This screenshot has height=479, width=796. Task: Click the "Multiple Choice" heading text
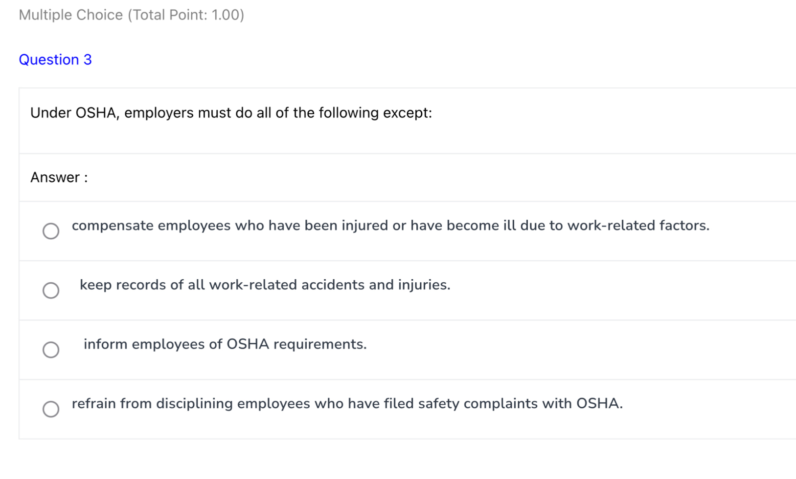tap(71, 15)
